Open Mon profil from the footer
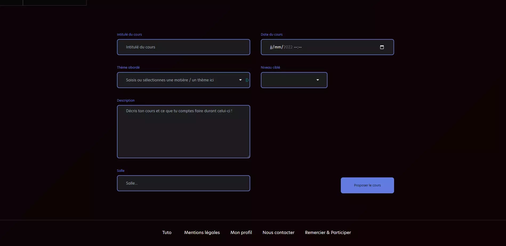This screenshot has width=506, height=246. 241,232
